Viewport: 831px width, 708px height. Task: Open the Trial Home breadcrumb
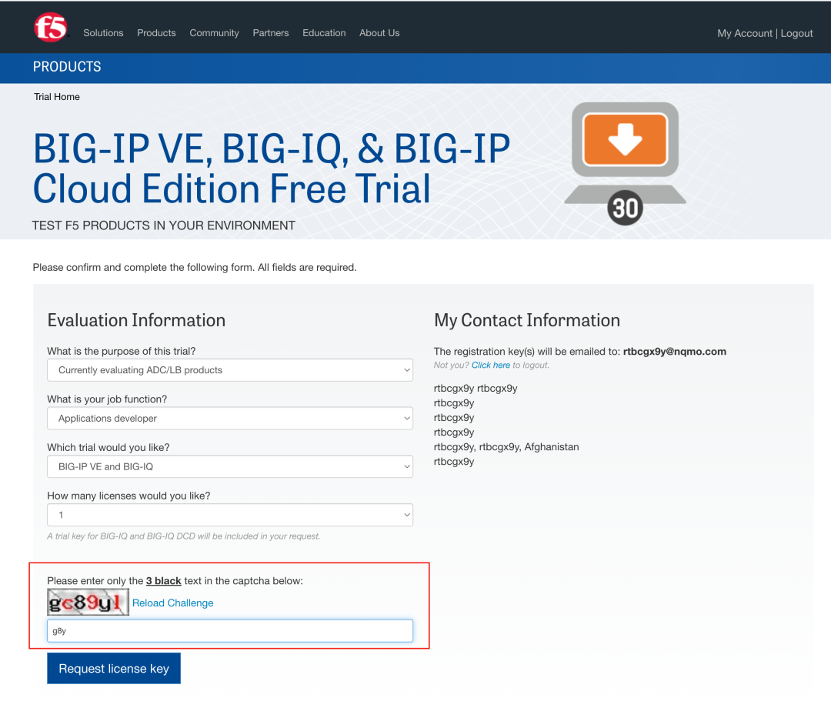(57, 97)
